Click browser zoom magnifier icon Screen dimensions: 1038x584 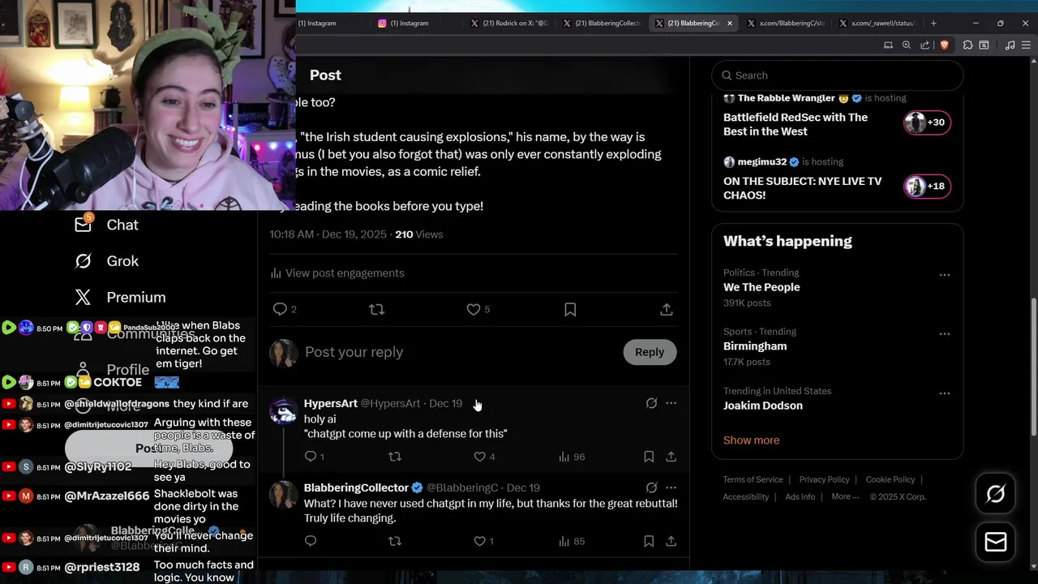click(906, 45)
